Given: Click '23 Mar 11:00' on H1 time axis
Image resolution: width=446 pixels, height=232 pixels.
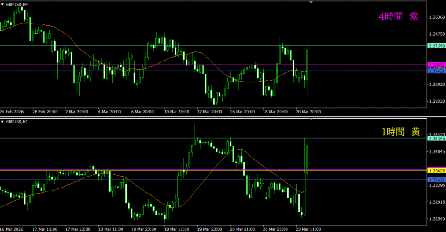Looking at the screenshot, I should point(308,228).
